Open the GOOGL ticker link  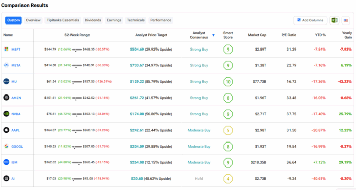pos(17,147)
